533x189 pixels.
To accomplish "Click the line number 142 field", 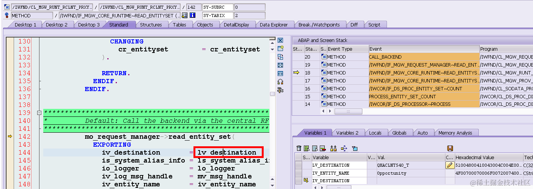I will point(194,7).
